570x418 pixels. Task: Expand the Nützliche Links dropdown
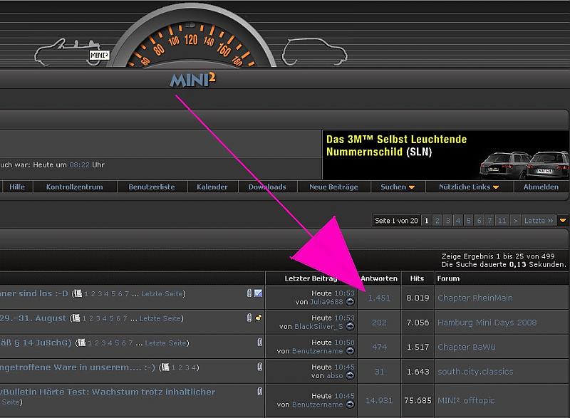point(468,187)
